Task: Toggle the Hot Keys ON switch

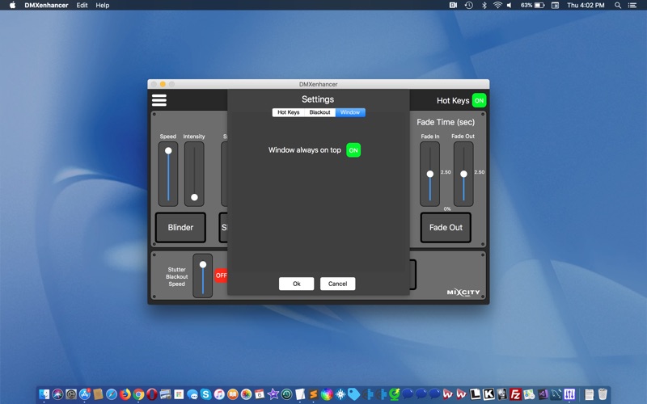Action: [x=479, y=100]
